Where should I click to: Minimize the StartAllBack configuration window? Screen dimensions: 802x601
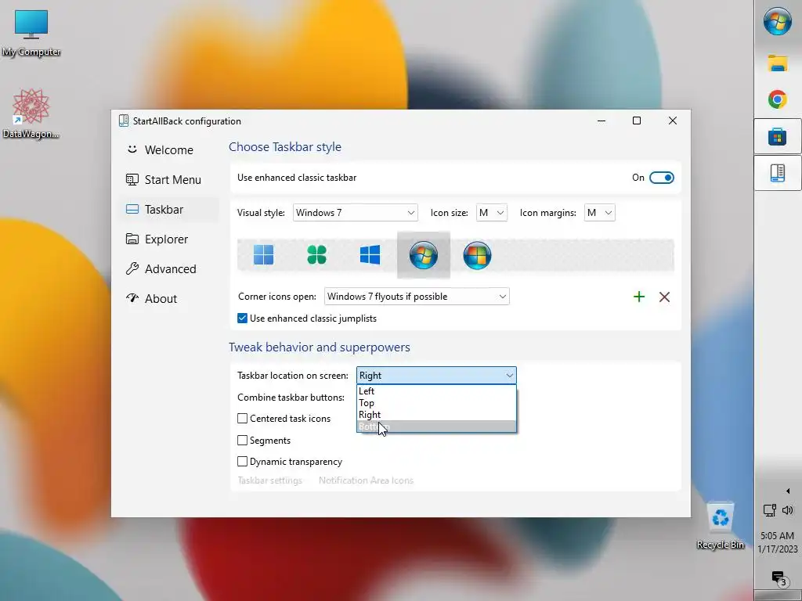point(601,121)
